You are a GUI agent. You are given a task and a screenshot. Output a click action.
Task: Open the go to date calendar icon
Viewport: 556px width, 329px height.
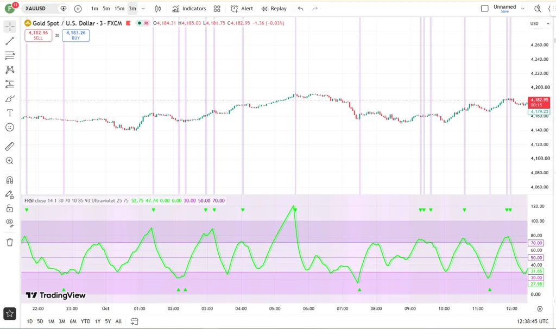coord(134,321)
